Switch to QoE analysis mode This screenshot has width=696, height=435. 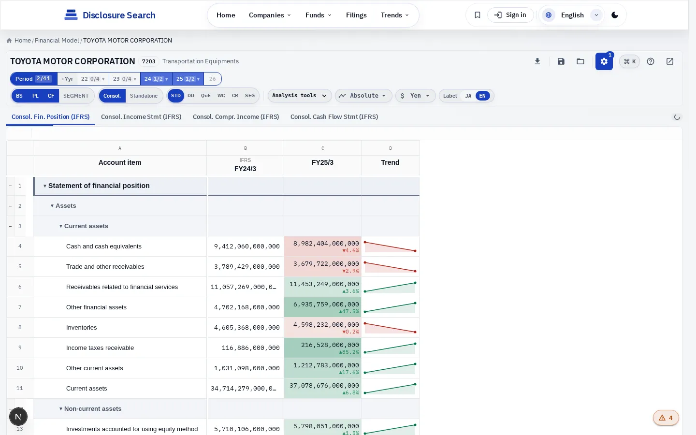point(206,96)
